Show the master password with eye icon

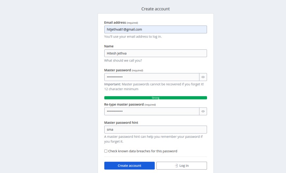[203, 77]
